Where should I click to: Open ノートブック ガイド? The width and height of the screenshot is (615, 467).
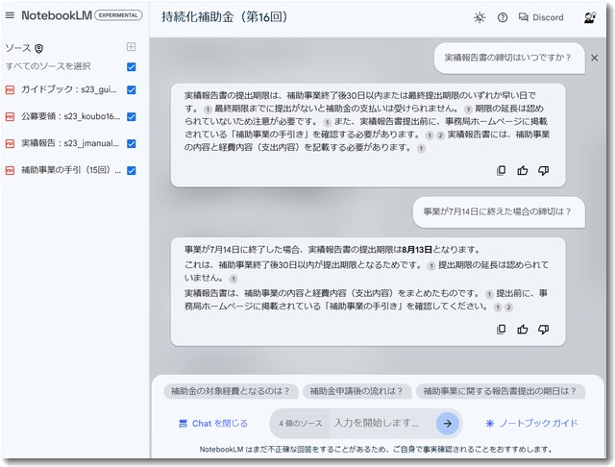click(x=532, y=424)
